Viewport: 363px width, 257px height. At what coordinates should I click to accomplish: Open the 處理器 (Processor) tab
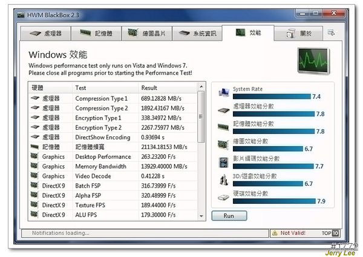coord(46,34)
